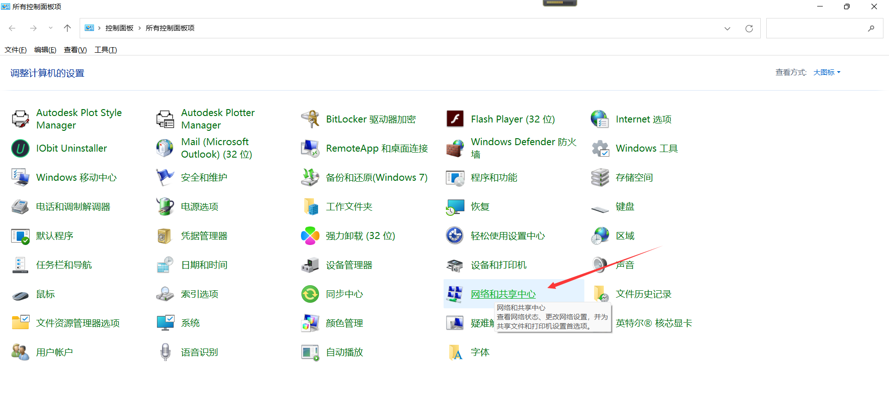The height and width of the screenshot is (416, 889).
Task: Expand the 大图标 view mode dropdown
Action: (827, 73)
